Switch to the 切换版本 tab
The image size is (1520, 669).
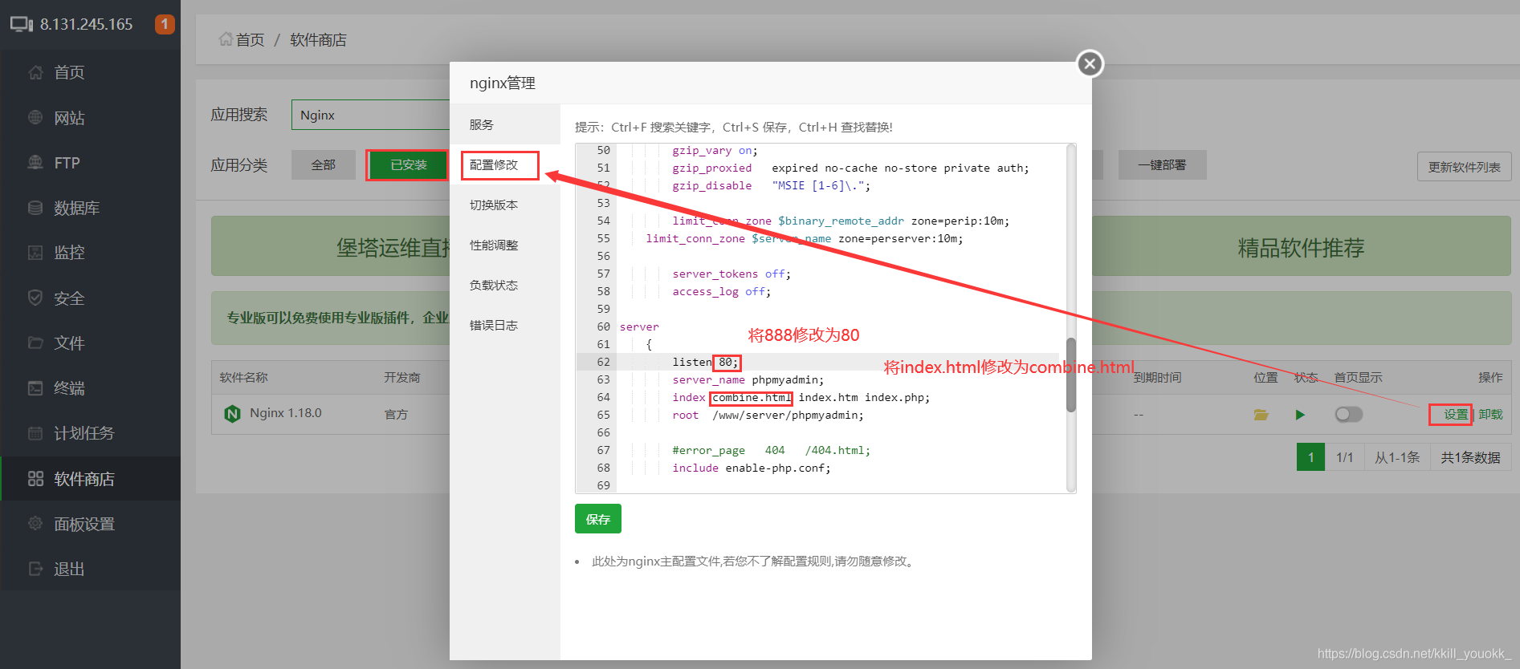504,205
